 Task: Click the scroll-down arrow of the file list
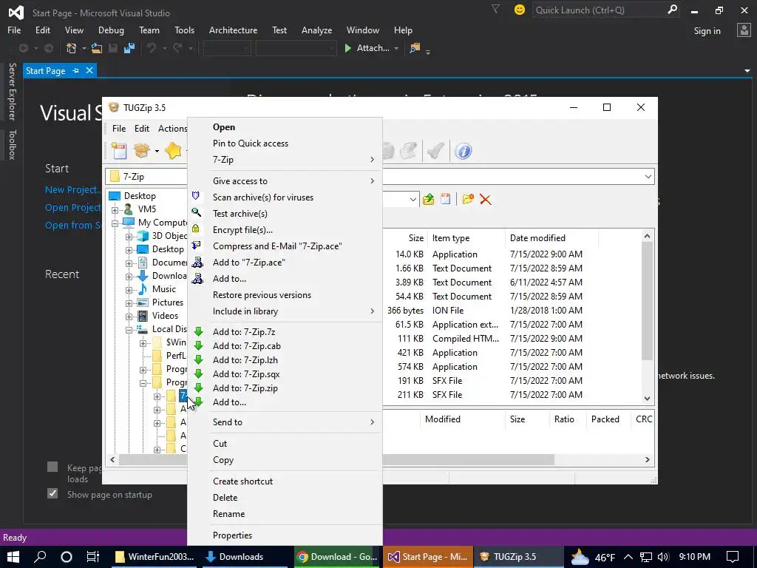(x=647, y=399)
